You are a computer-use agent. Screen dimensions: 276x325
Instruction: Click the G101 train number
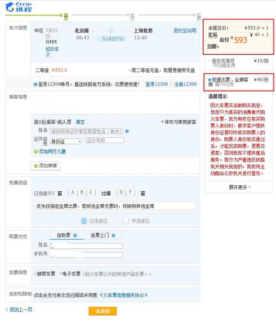point(51,42)
